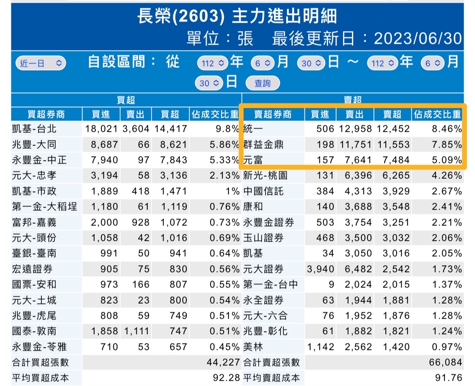Viewport: 475px width, 386px height.
Task: Click 兆豐-虎尾 broker name
Action: point(34,315)
